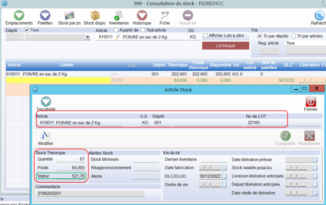
Task: Uncheck the Tous dépôt checkbox
Action: click(27, 30)
